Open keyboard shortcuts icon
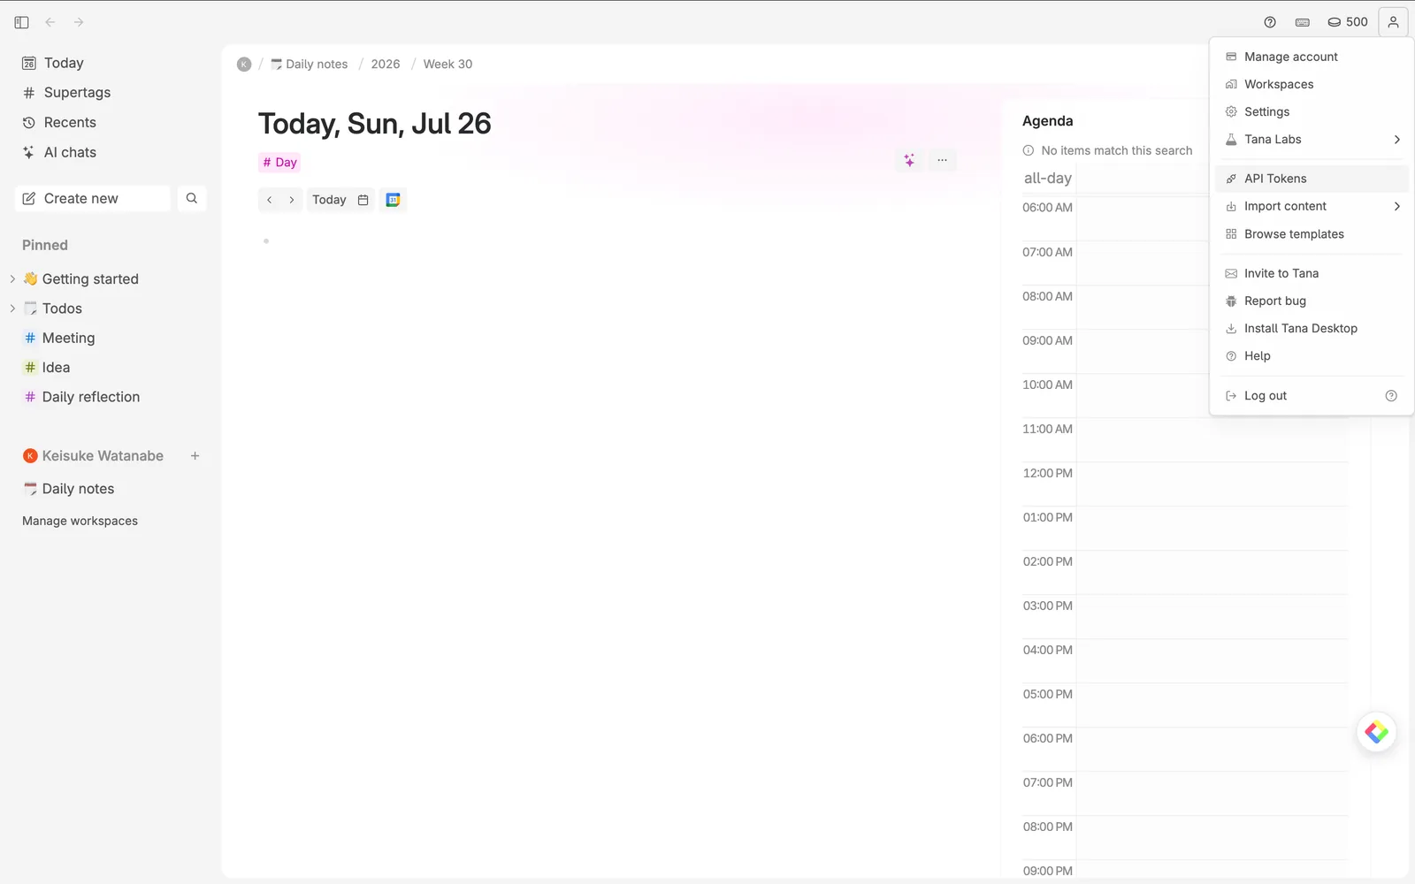 pos(1303,22)
